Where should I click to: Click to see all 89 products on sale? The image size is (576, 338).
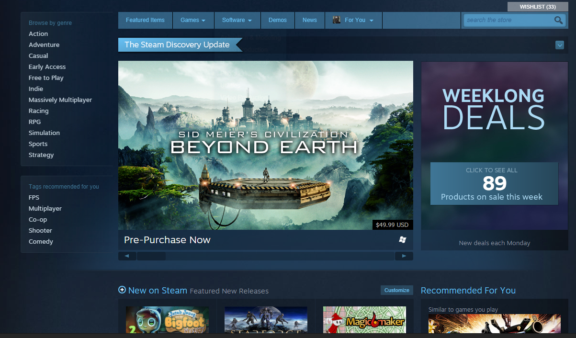click(x=494, y=183)
